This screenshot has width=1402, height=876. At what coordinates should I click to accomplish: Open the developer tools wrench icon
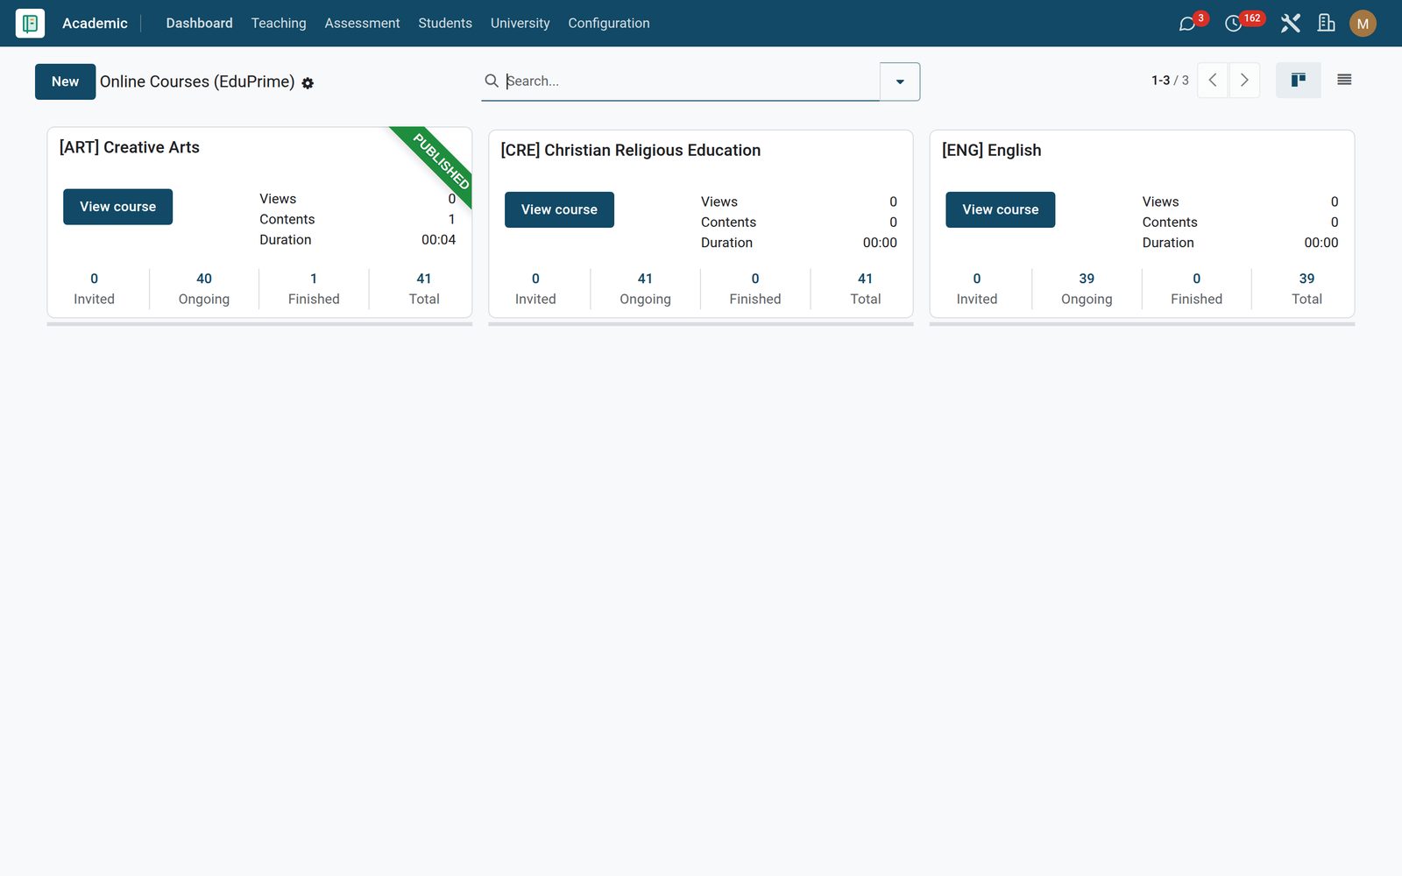[1290, 24]
